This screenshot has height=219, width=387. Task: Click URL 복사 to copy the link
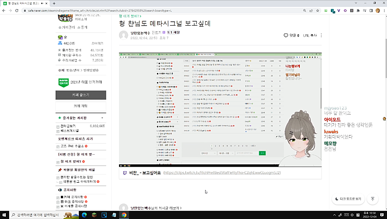(x=310, y=35)
